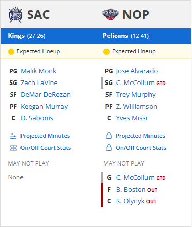Click the Pelicans yellow expected lineup dot

pos(106,52)
